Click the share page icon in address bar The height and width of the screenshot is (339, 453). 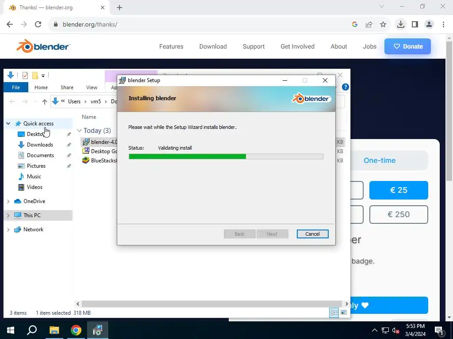click(x=369, y=25)
